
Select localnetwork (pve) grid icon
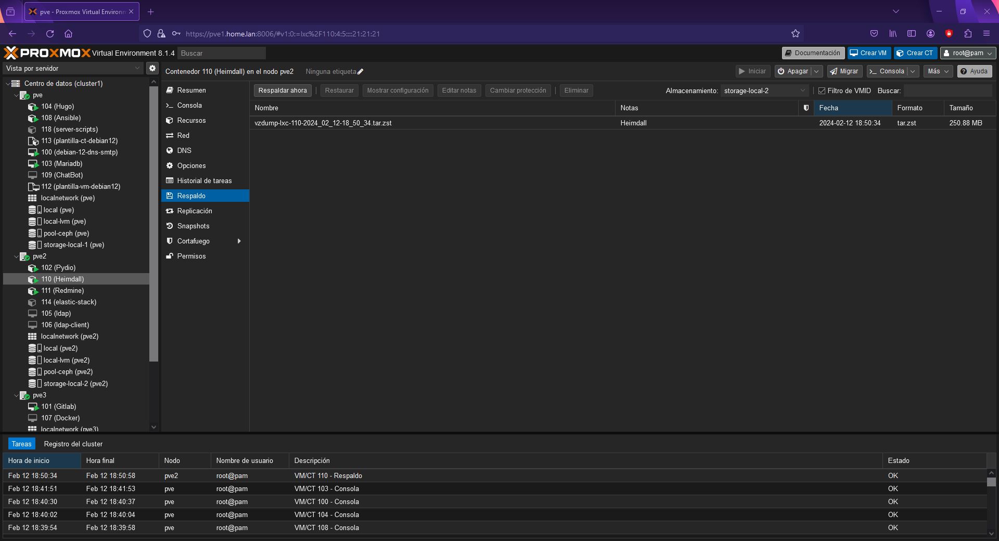(32, 198)
